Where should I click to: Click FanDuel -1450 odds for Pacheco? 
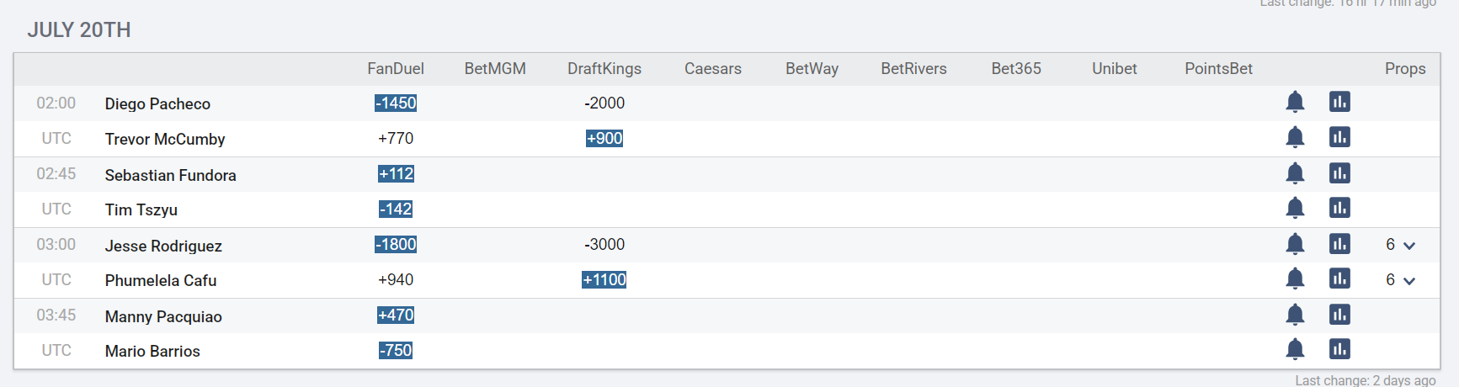pos(396,103)
